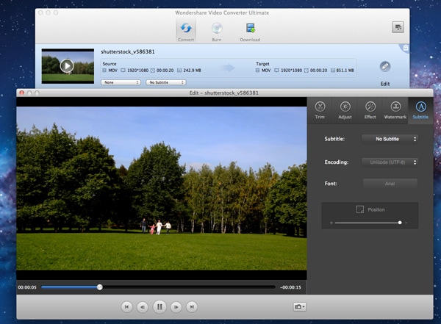Image resolution: width=441 pixels, height=324 pixels.
Task: Click the pencil Edit icon for shutterstock_v586381
Action: [385, 67]
